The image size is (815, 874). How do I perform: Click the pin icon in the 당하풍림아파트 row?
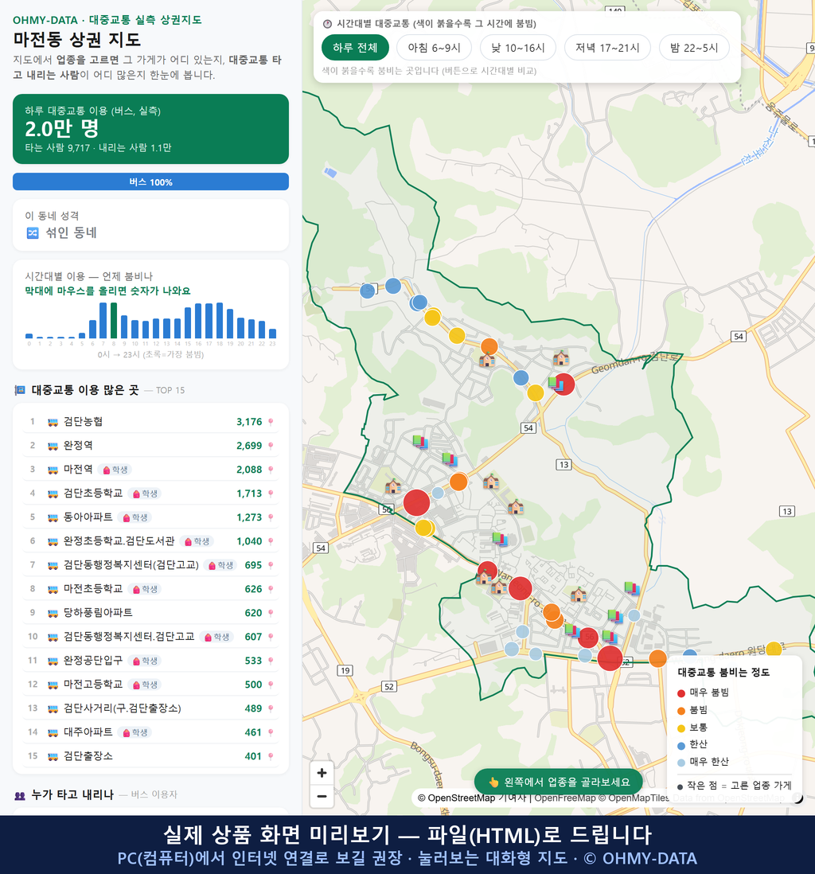[x=271, y=613]
